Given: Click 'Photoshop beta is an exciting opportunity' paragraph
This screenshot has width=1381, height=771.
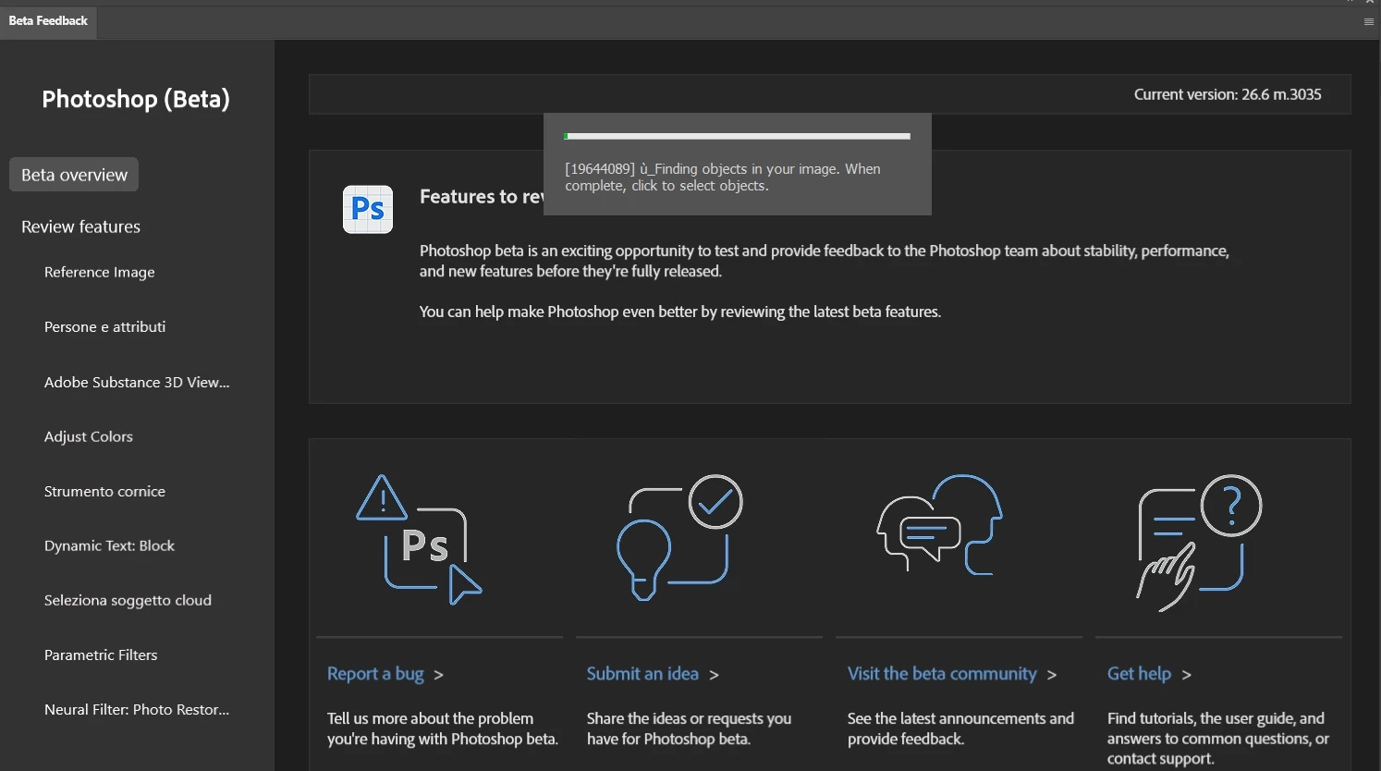Looking at the screenshot, I should click(825, 261).
